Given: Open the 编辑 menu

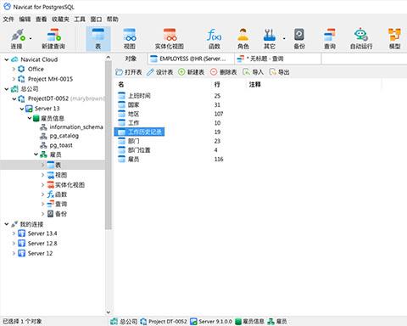Looking at the screenshot, I should [25, 20].
